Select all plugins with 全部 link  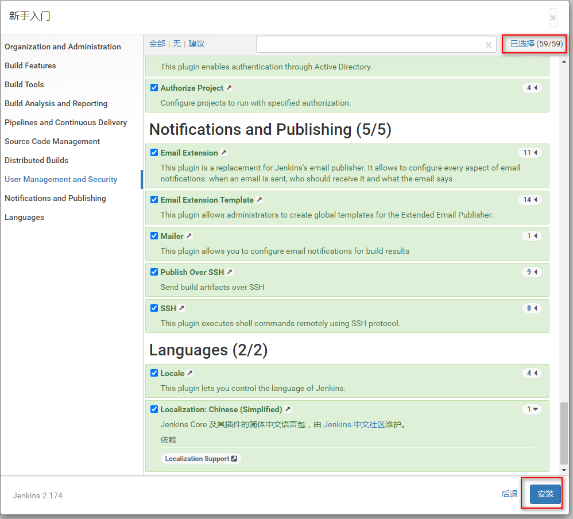157,44
